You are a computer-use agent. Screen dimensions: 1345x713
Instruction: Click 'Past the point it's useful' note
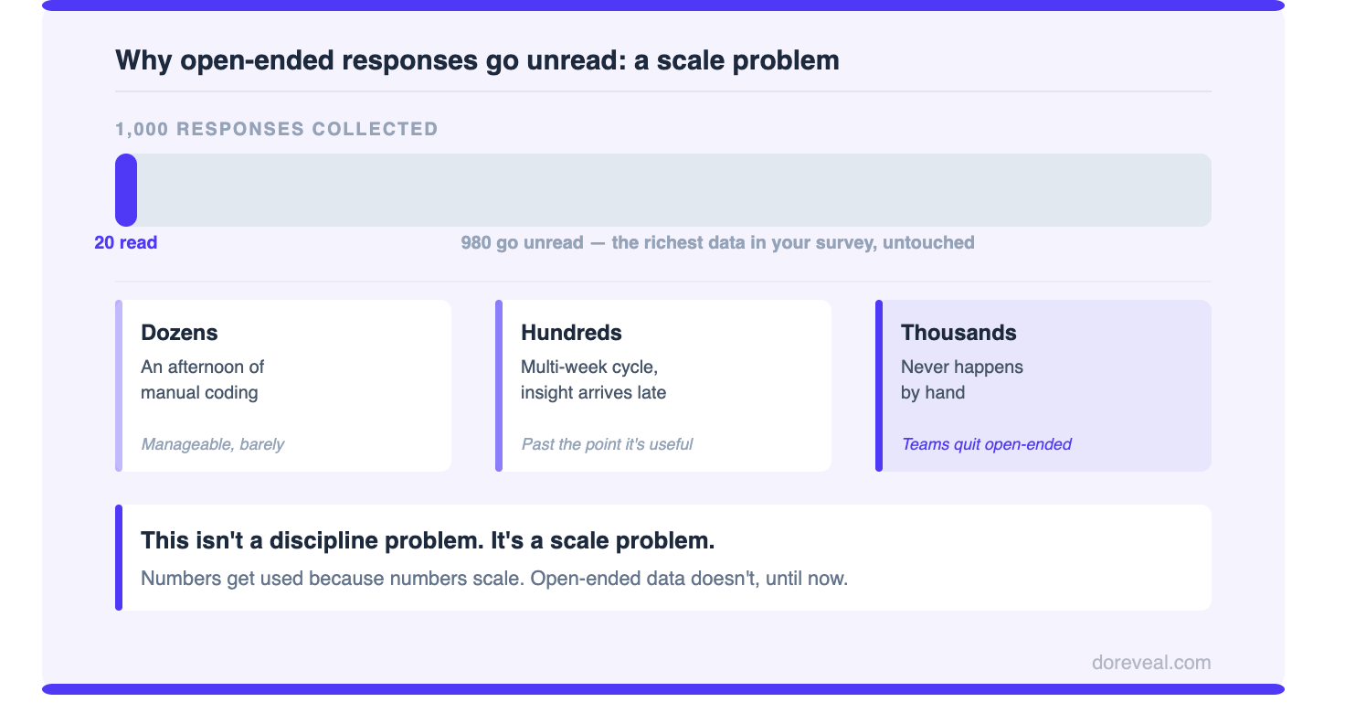tap(607, 444)
